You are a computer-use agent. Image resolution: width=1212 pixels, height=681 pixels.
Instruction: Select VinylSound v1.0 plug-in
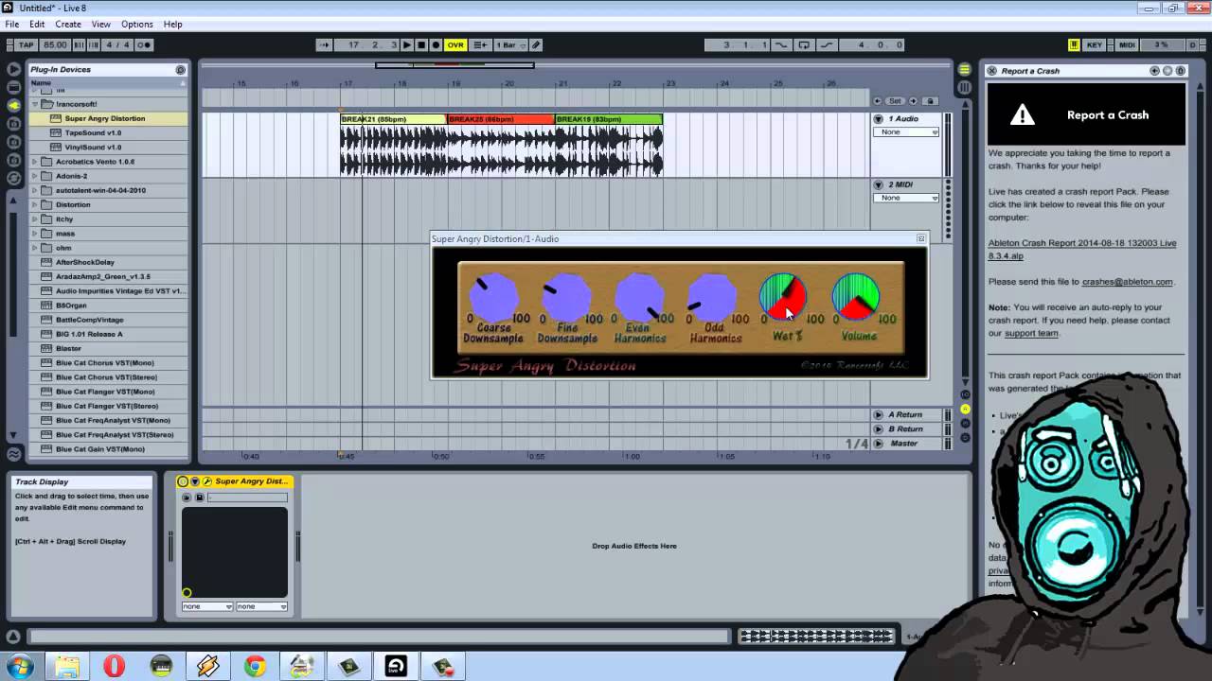(108, 147)
